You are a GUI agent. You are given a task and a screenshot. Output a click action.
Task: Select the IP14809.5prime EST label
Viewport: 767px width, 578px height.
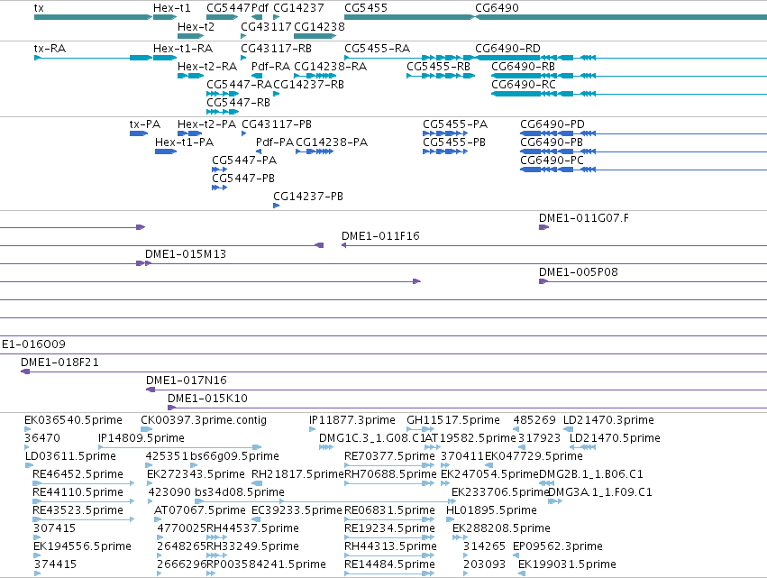point(142,438)
